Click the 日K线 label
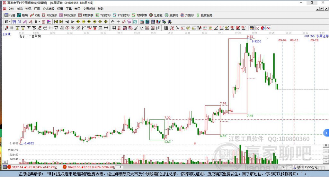The image size is (329, 177). coord(6,34)
